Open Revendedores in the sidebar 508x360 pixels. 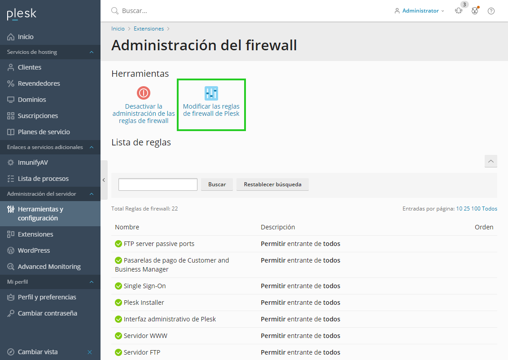(39, 83)
